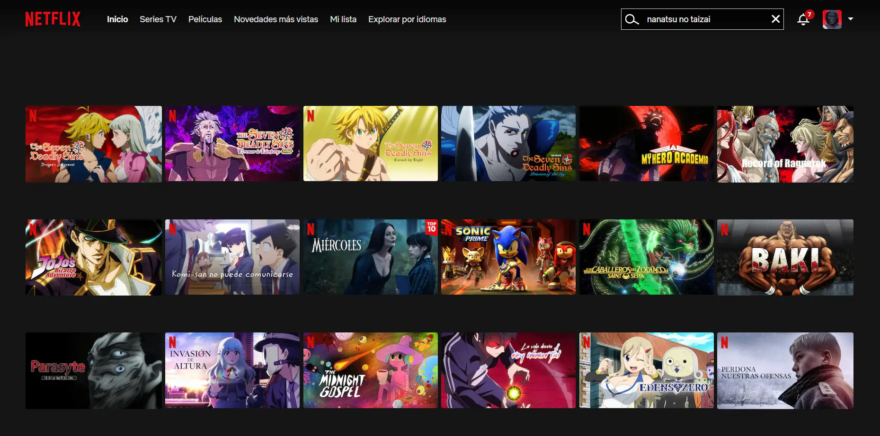Open the notifications bell
The width and height of the screenshot is (880, 436).
[803, 19]
